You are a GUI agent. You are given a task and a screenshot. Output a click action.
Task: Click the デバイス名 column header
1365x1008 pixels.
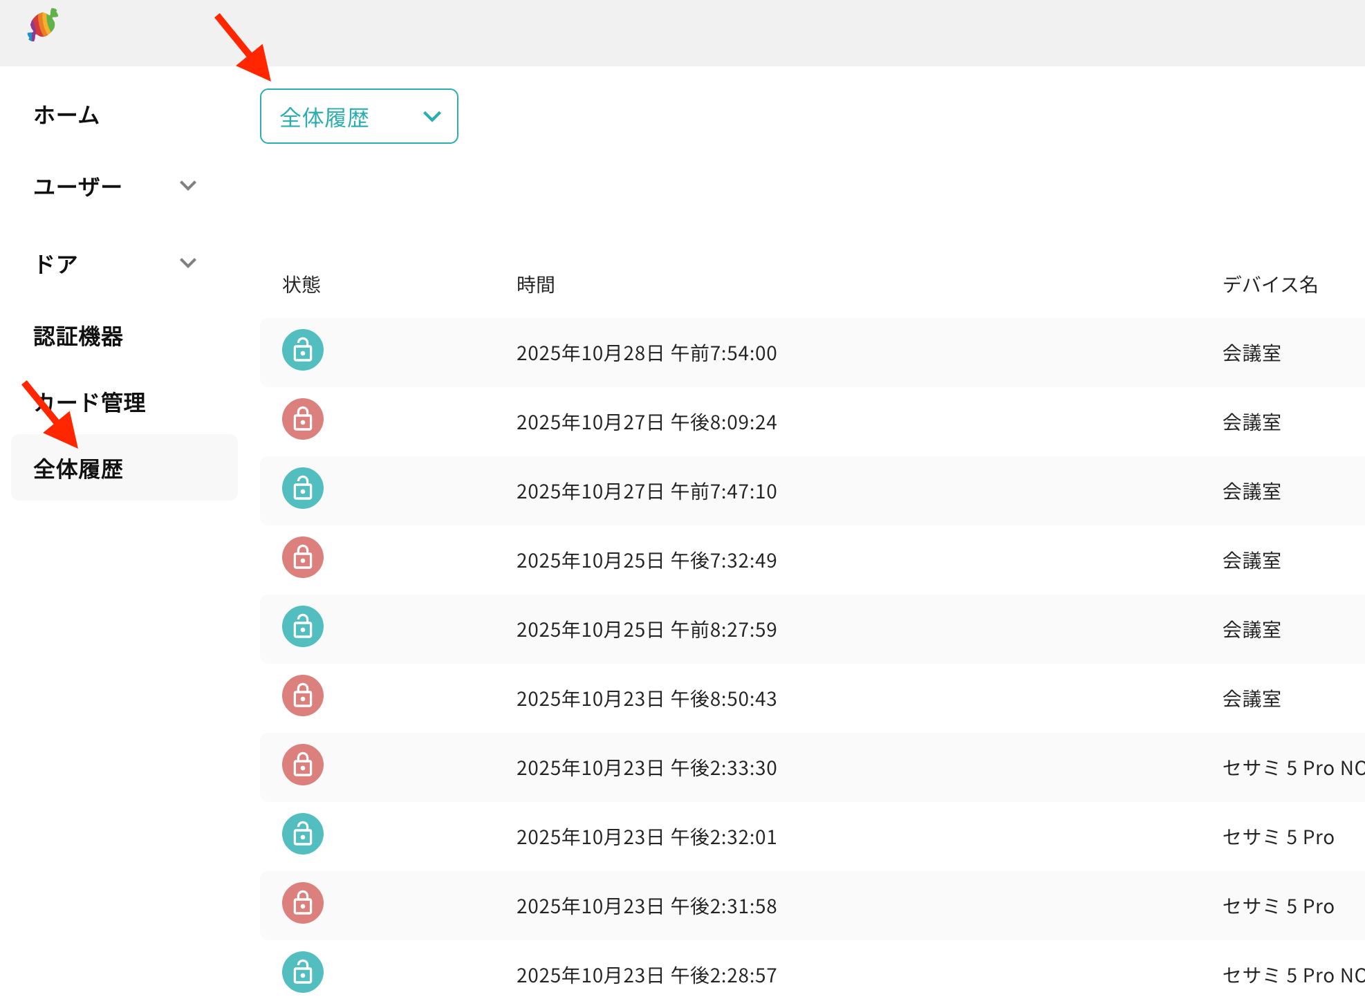pyautogui.click(x=1270, y=285)
